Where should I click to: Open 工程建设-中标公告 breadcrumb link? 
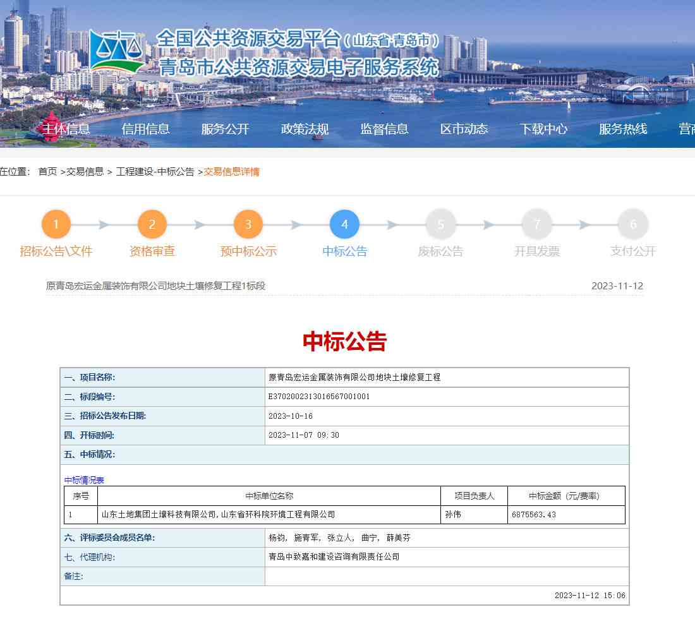[x=154, y=171]
